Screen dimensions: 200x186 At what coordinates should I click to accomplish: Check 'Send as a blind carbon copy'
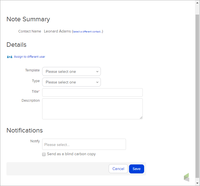point(44,154)
